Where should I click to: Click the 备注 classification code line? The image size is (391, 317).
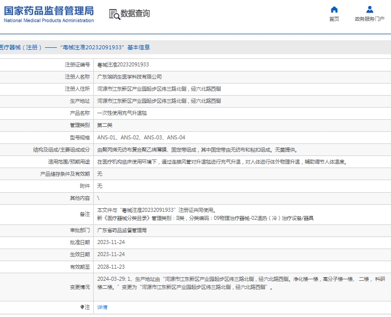pyautogui.click(x=205, y=218)
